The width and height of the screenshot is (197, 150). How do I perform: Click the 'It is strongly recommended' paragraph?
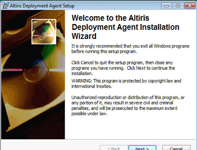point(130,49)
